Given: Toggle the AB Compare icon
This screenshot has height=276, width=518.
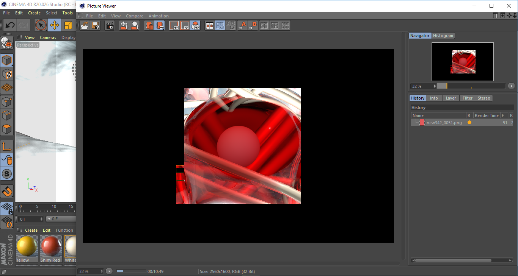Looking at the screenshot, I should (x=209, y=26).
